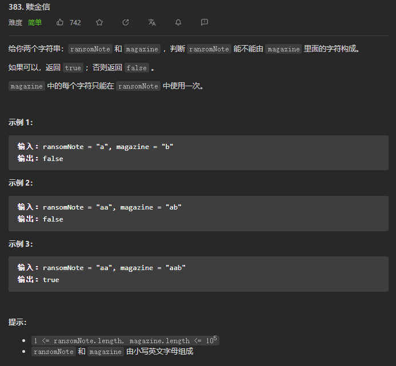Click example 3 input line with "aab"

point(101,268)
